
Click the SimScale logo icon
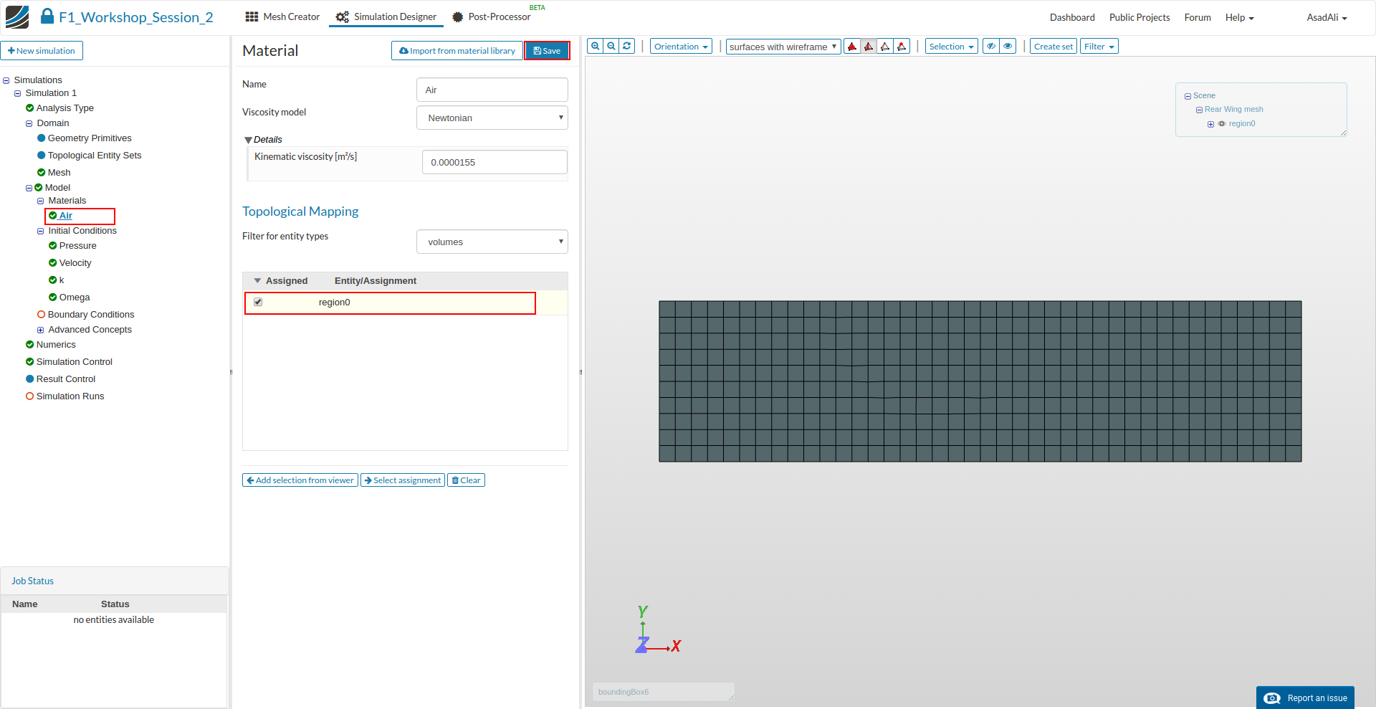click(x=17, y=17)
